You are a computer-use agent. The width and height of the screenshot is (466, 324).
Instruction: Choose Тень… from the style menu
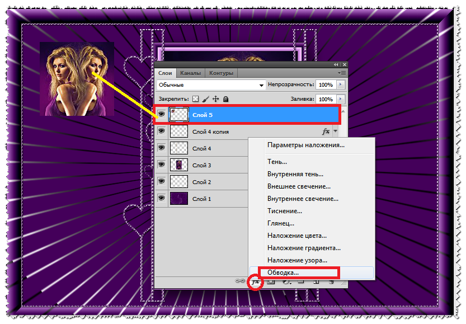coord(277,162)
